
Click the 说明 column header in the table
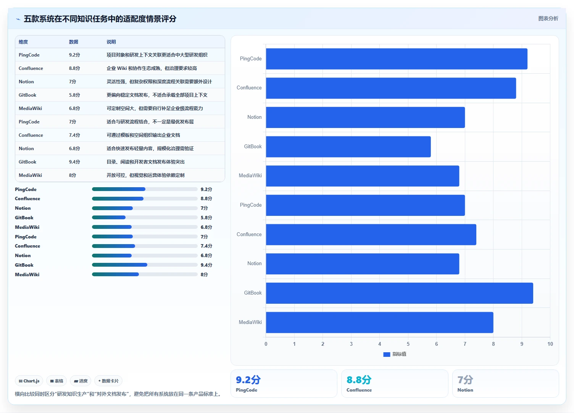111,42
